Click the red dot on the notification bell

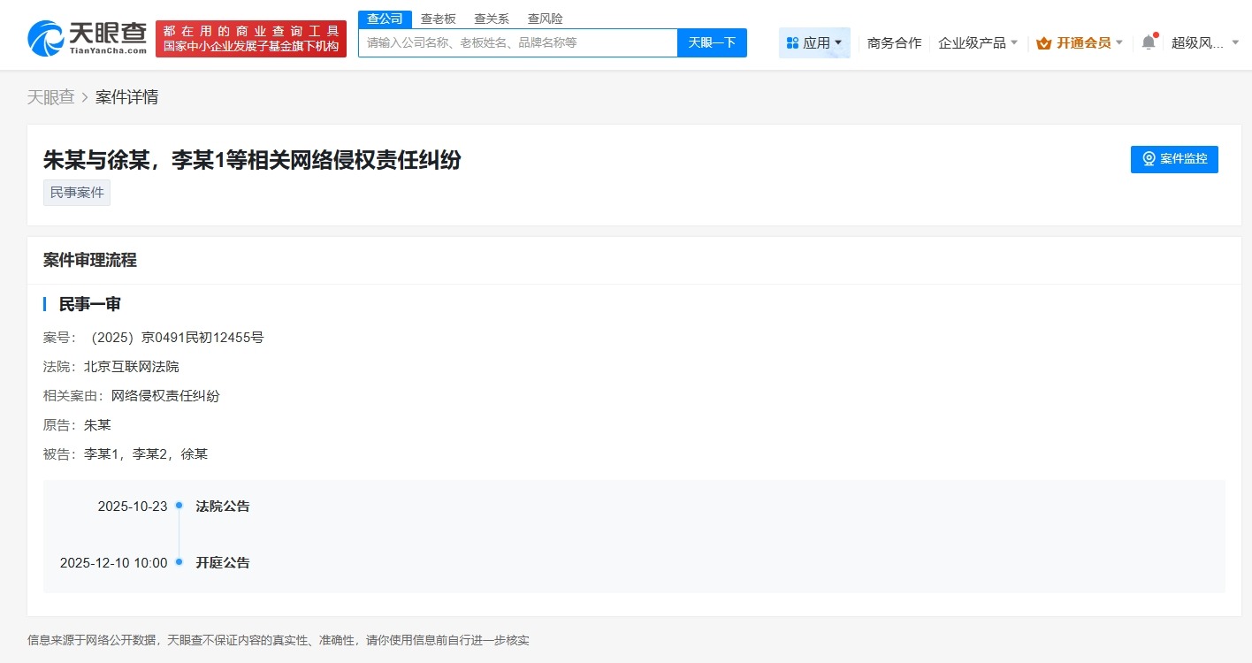tap(1155, 33)
